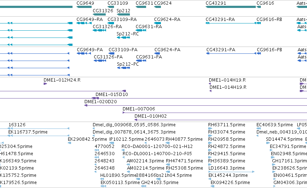Open clone DME1-010H02
The height and width of the screenshot is (188, 307).
pyautogui.click(x=151, y=116)
